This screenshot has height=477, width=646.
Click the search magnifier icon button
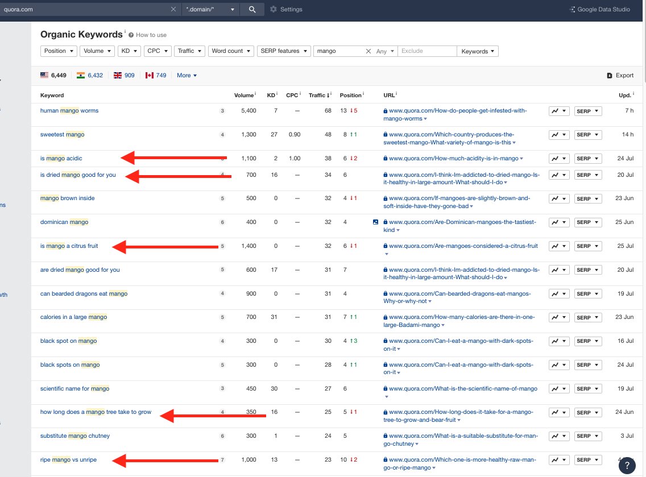(252, 9)
